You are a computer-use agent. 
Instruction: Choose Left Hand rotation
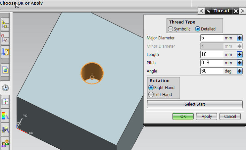tap(151, 95)
